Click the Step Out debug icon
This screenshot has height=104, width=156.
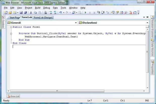(x=107, y=13)
